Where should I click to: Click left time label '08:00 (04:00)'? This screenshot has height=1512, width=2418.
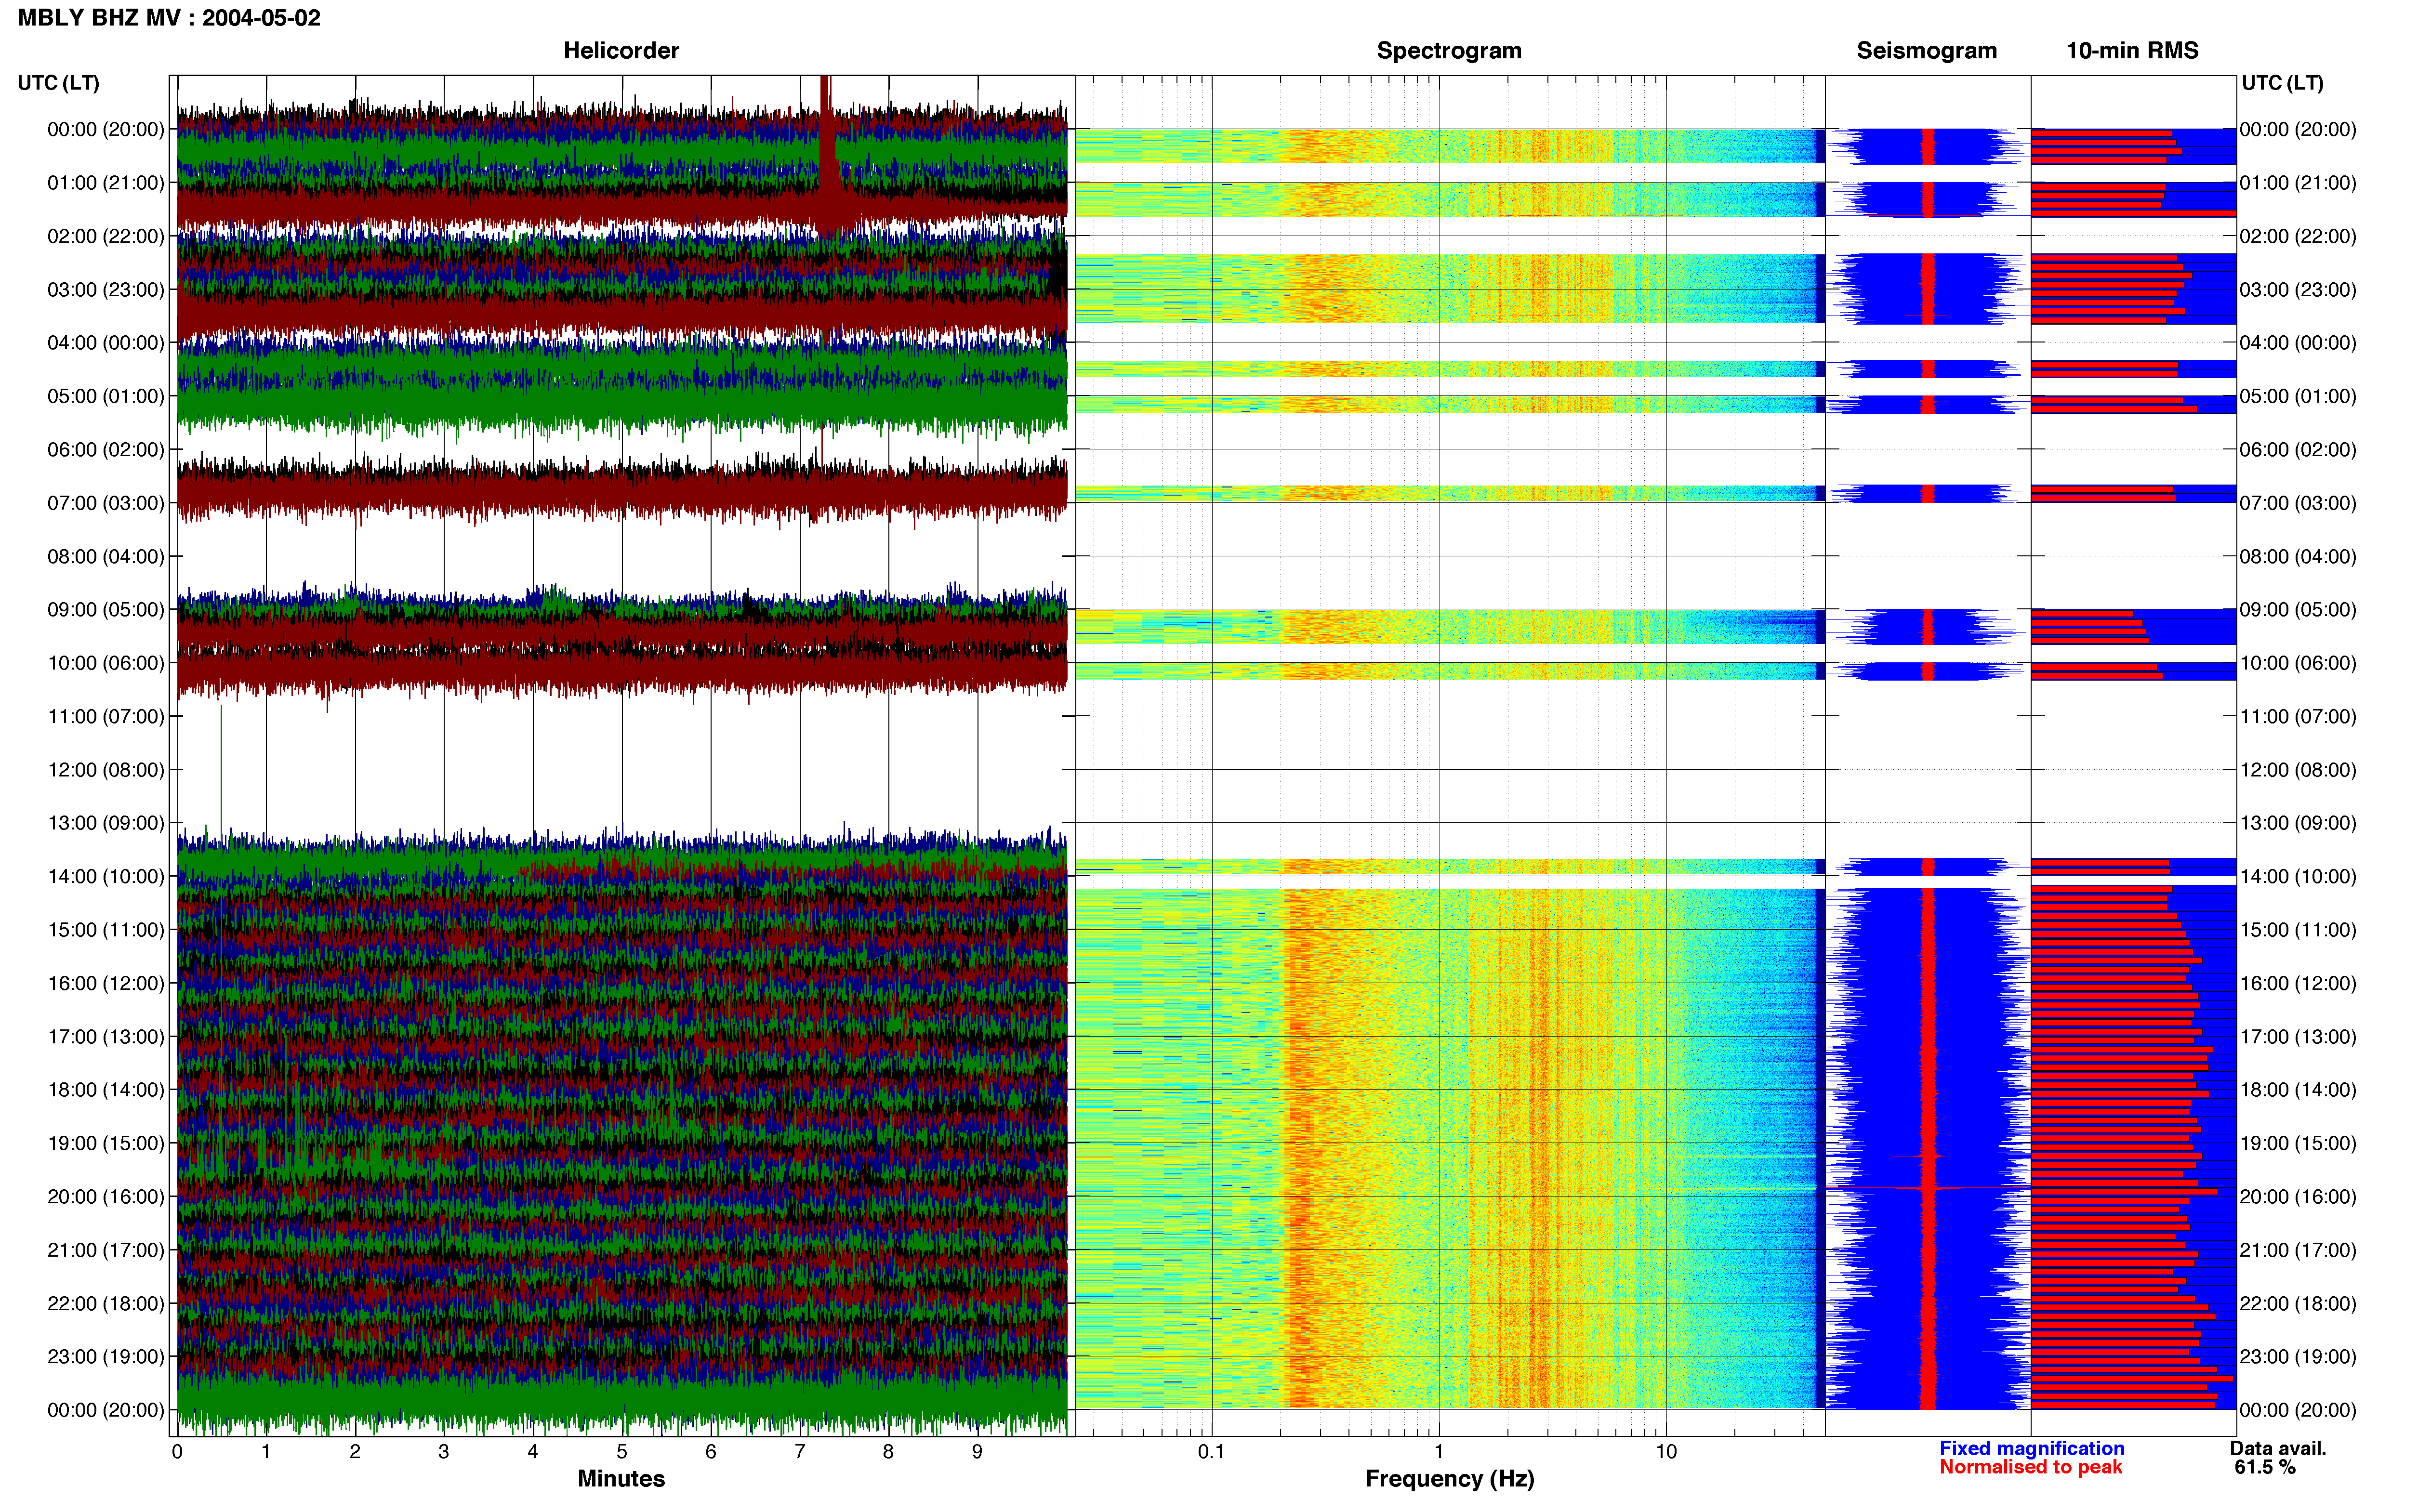pyautogui.click(x=106, y=556)
